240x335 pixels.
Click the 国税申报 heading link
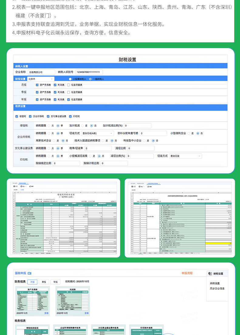(x=20, y=273)
